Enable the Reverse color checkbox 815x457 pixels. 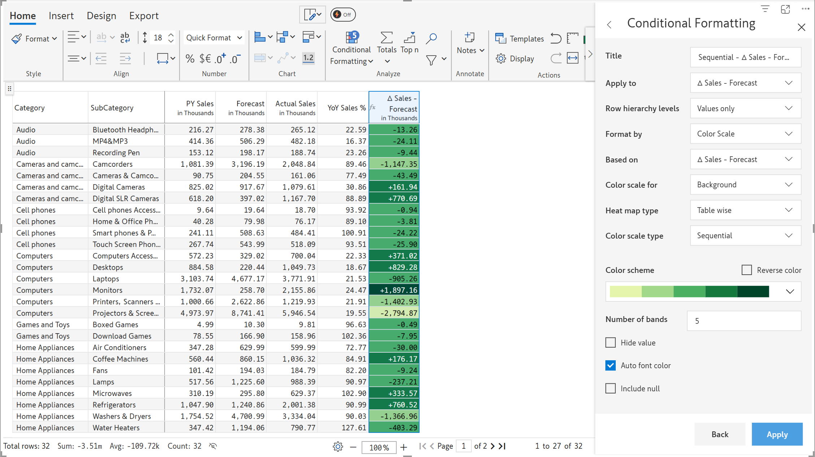746,270
